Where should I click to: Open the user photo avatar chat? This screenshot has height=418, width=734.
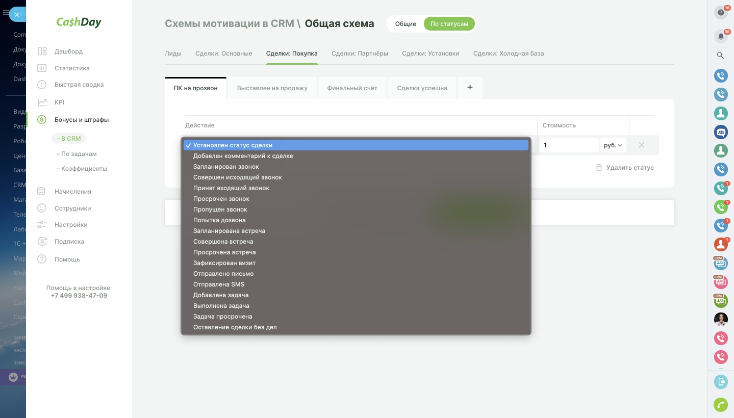pos(721,320)
